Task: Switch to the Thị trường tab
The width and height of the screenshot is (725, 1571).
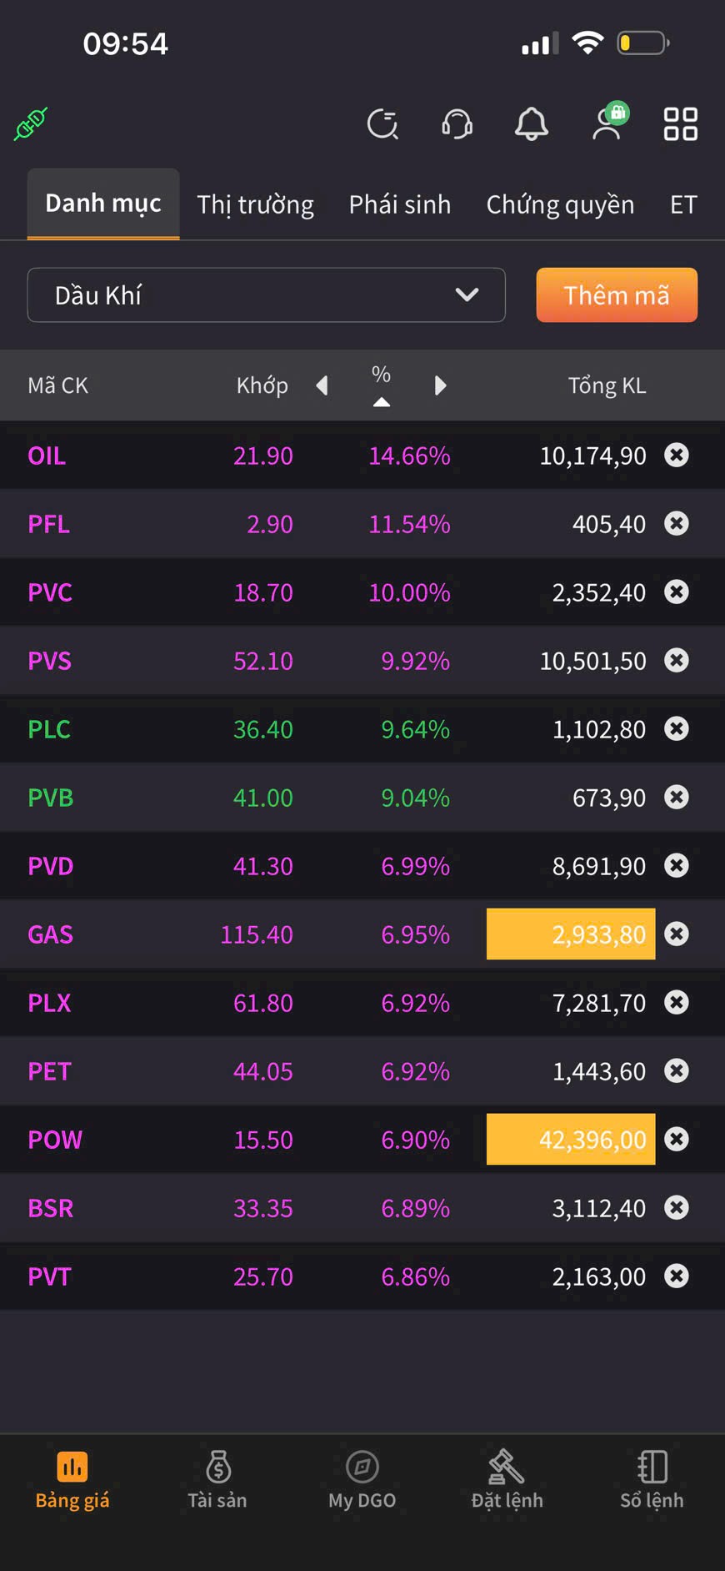Action: (x=255, y=204)
